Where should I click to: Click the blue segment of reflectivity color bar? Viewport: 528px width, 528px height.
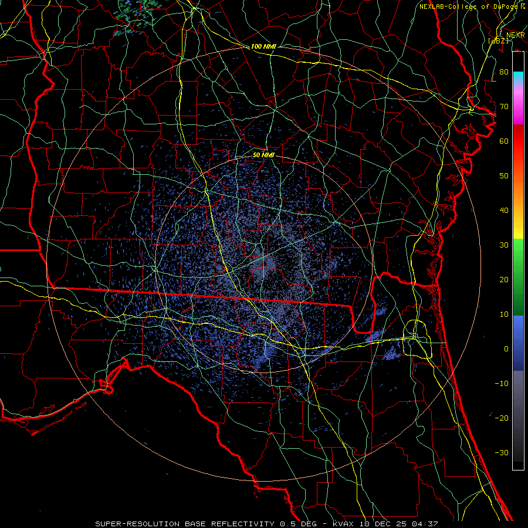tap(518, 343)
